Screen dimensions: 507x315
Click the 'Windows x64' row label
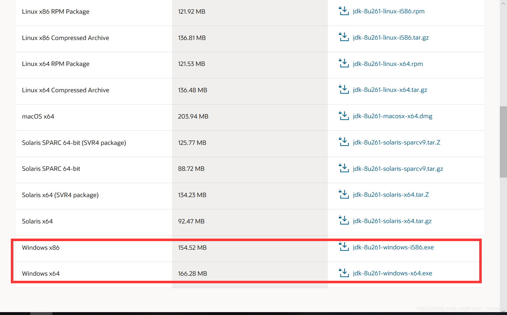pos(41,274)
